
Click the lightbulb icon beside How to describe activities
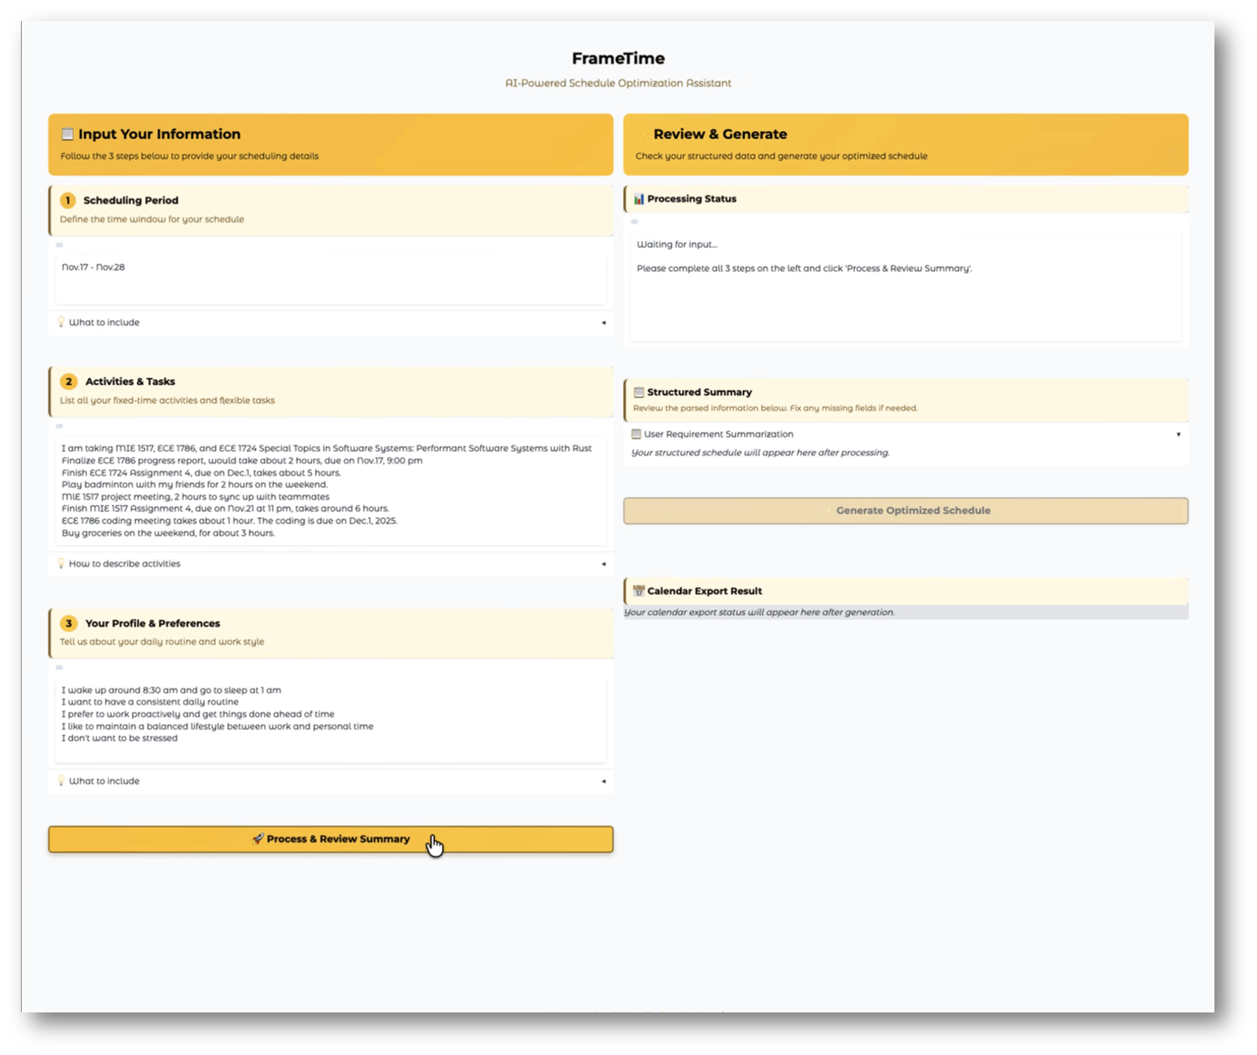pyautogui.click(x=62, y=564)
